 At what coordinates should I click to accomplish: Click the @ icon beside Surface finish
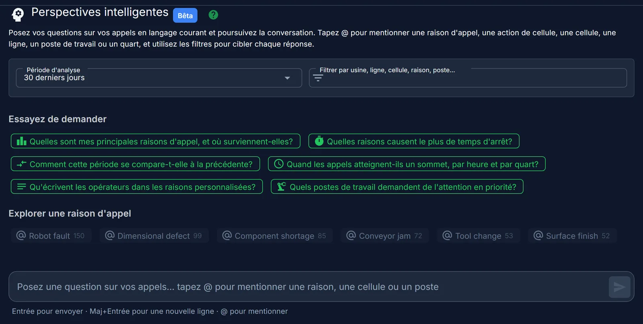tap(538, 235)
